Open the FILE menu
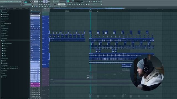 [x=1, y=1]
